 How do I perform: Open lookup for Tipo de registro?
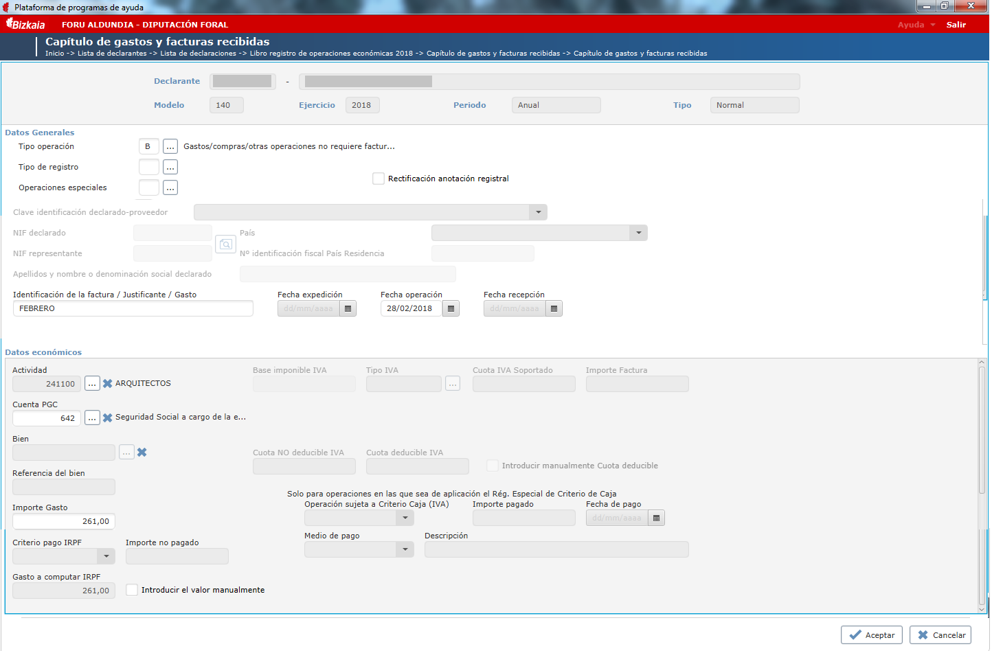point(170,167)
